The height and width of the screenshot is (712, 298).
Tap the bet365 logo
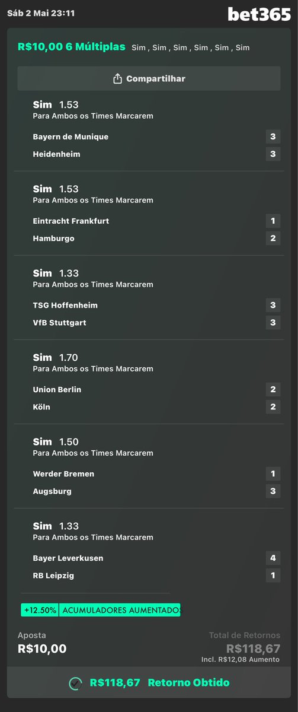[259, 14]
